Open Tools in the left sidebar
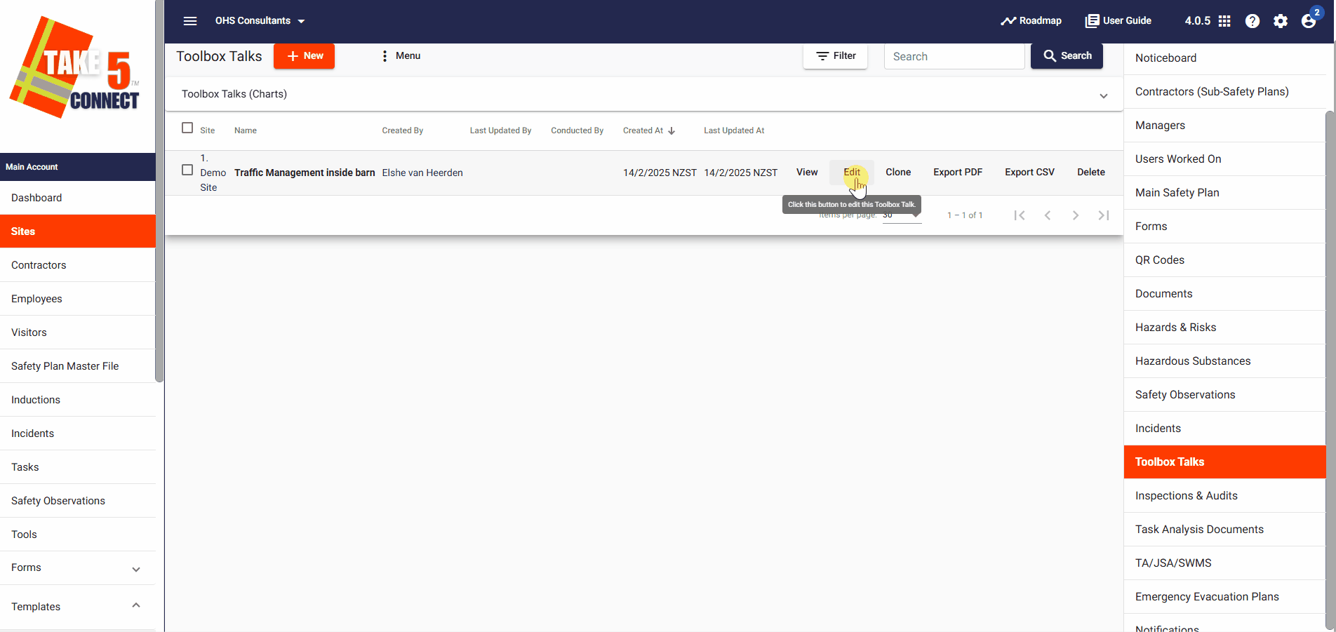 (77, 534)
